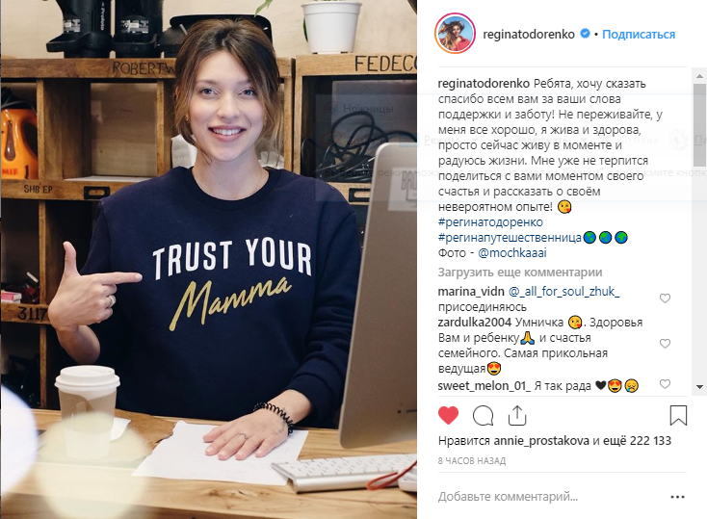Follow using the Подписаться button
Image resolution: width=707 pixels, height=519 pixels.
(x=639, y=35)
